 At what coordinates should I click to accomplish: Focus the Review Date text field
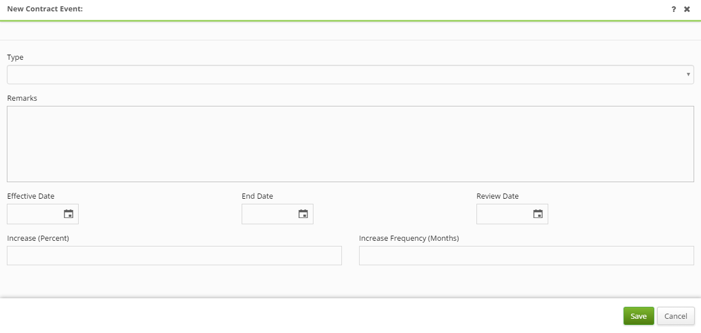click(x=504, y=214)
